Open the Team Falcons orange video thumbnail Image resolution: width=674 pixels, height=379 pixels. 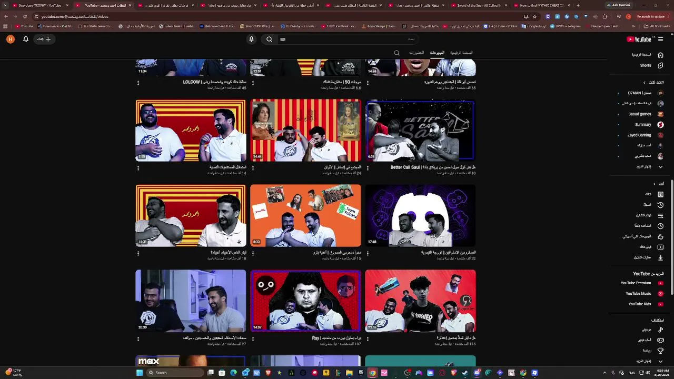pyautogui.click(x=305, y=215)
